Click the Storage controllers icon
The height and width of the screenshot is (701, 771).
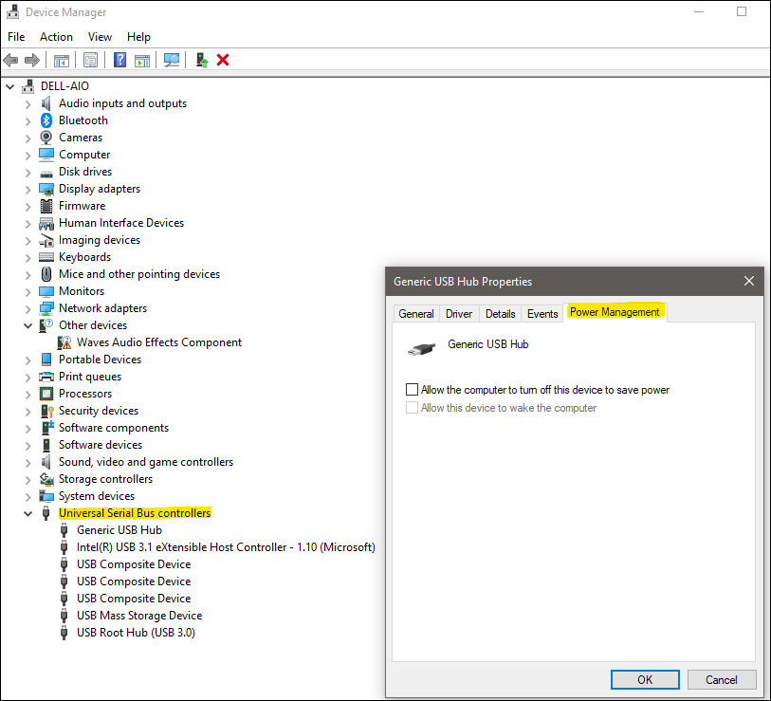pos(46,479)
